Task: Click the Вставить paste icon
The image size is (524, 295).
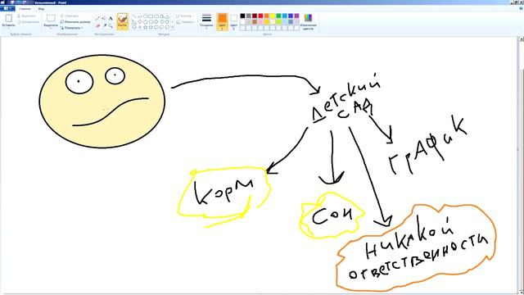Action: point(9,18)
